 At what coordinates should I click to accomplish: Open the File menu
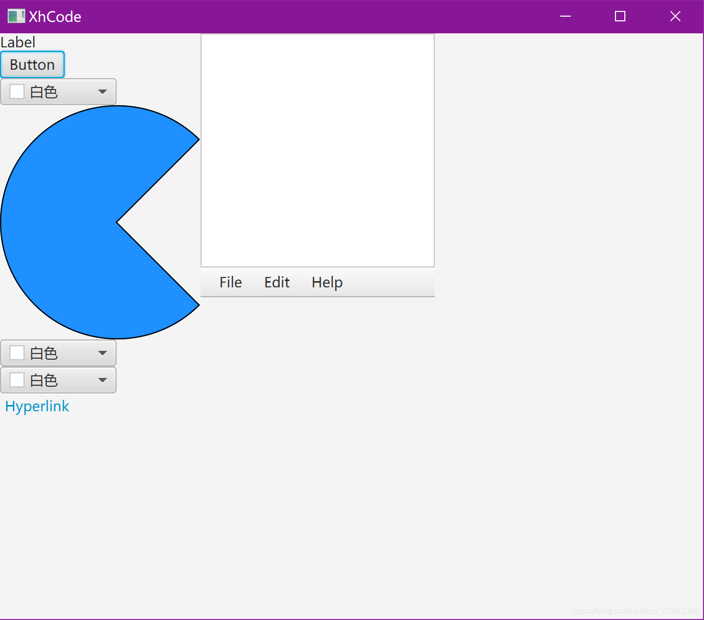[231, 282]
